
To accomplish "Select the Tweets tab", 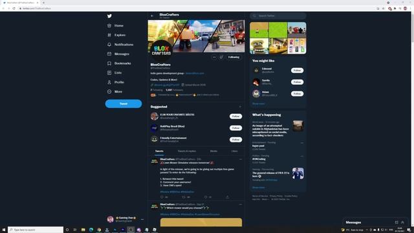I will point(159,151).
